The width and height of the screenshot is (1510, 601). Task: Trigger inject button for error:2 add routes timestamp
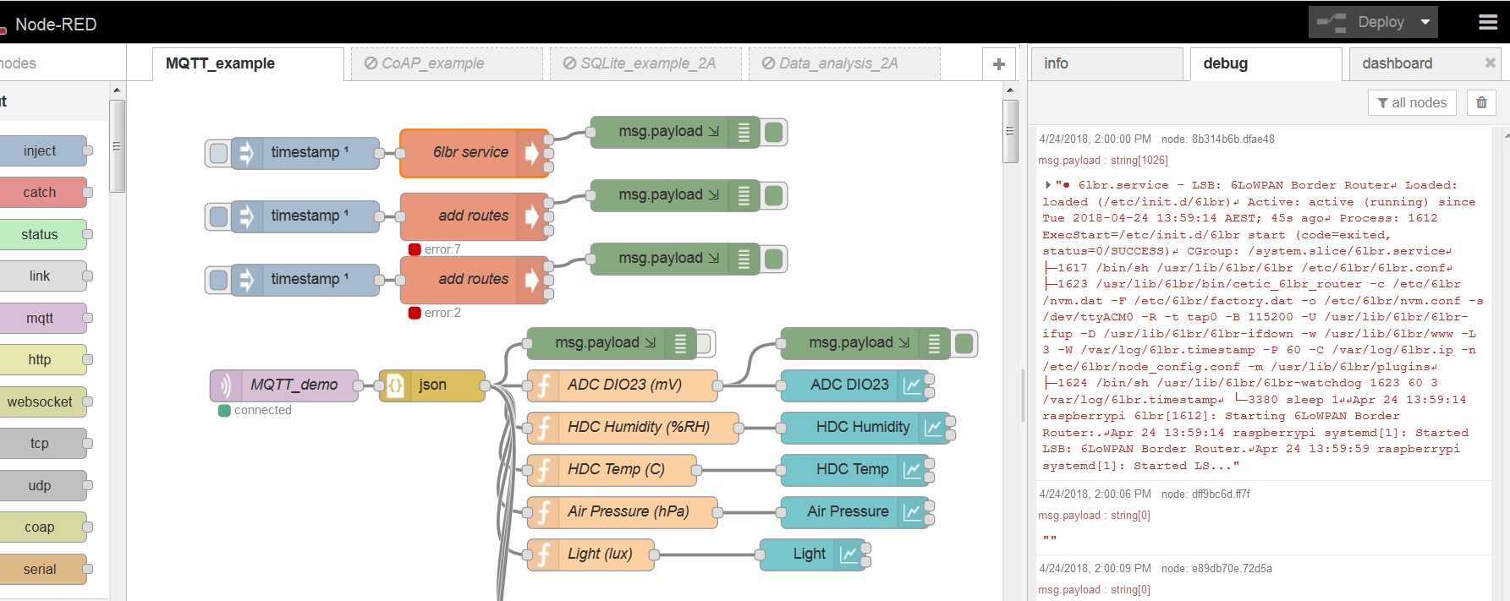point(218,280)
